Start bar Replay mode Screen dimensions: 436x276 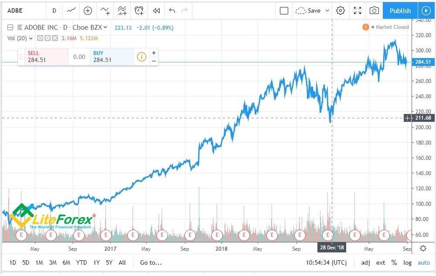(157, 10)
